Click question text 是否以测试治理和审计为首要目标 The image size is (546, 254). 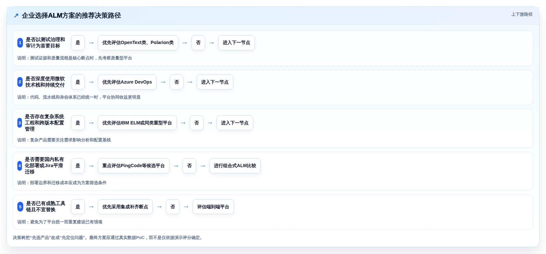pos(45,43)
